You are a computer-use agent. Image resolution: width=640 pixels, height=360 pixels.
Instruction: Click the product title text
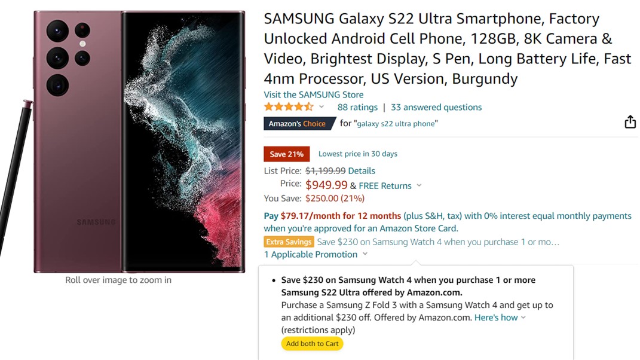[447, 48]
